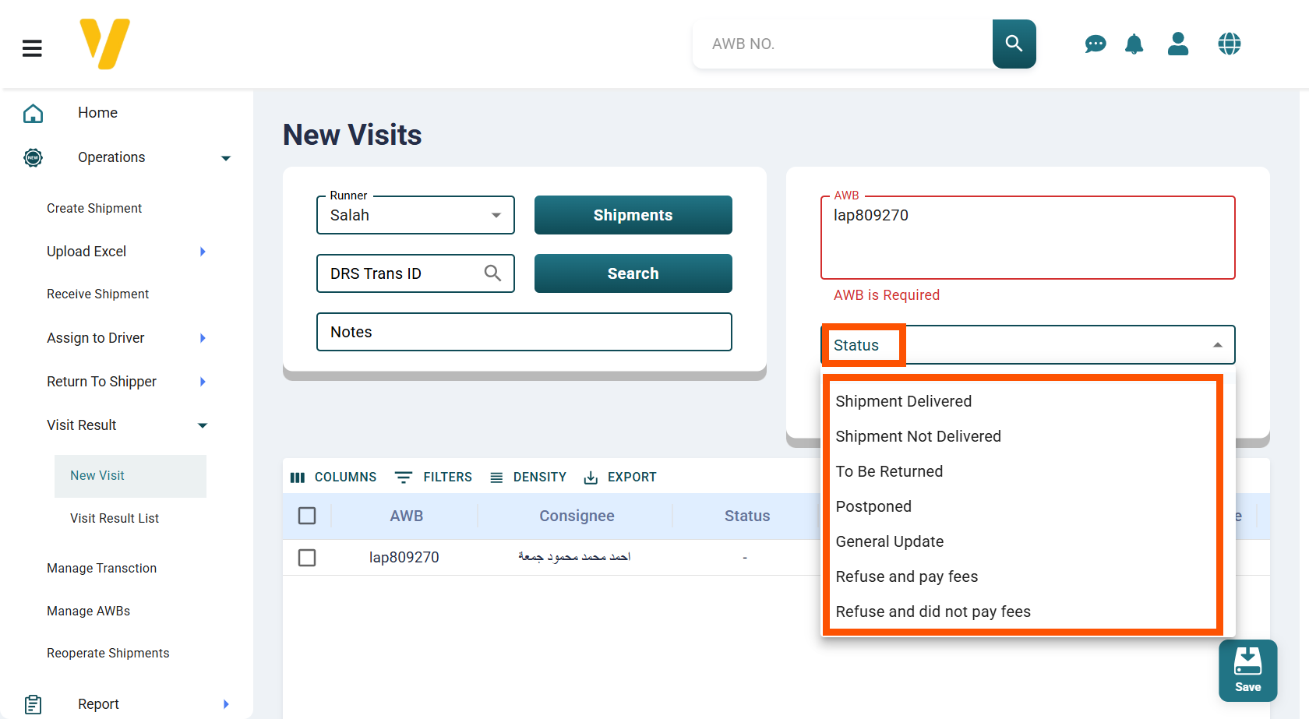Viewport: 1309px width, 719px height.
Task: Select Shipment Delivered from status list
Action: click(x=903, y=401)
